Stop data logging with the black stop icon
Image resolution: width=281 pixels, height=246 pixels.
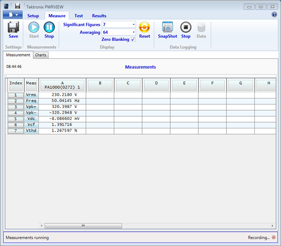pyautogui.click(x=186, y=27)
